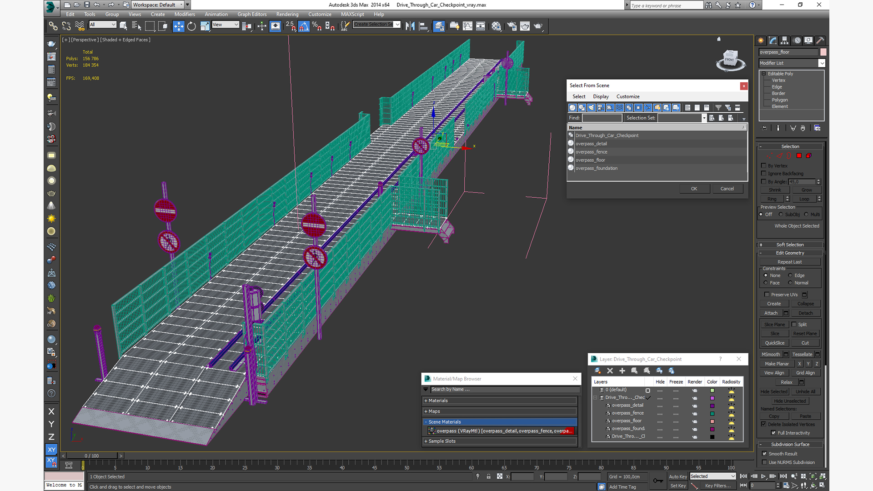Viewport: 873px width, 491px height.
Task: Open Create Selection Set dropdown
Action: [x=377, y=25]
